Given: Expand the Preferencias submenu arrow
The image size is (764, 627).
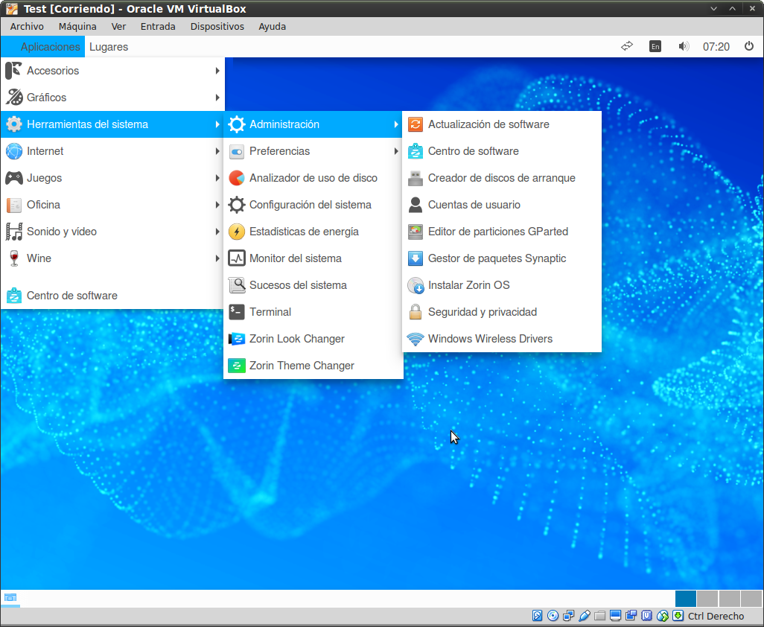Looking at the screenshot, I should point(396,151).
